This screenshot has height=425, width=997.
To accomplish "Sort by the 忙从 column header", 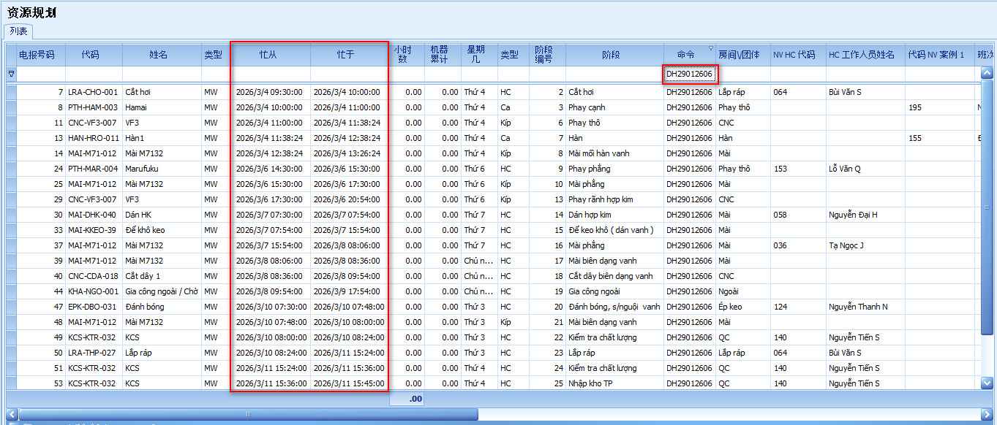I will (269, 55).
